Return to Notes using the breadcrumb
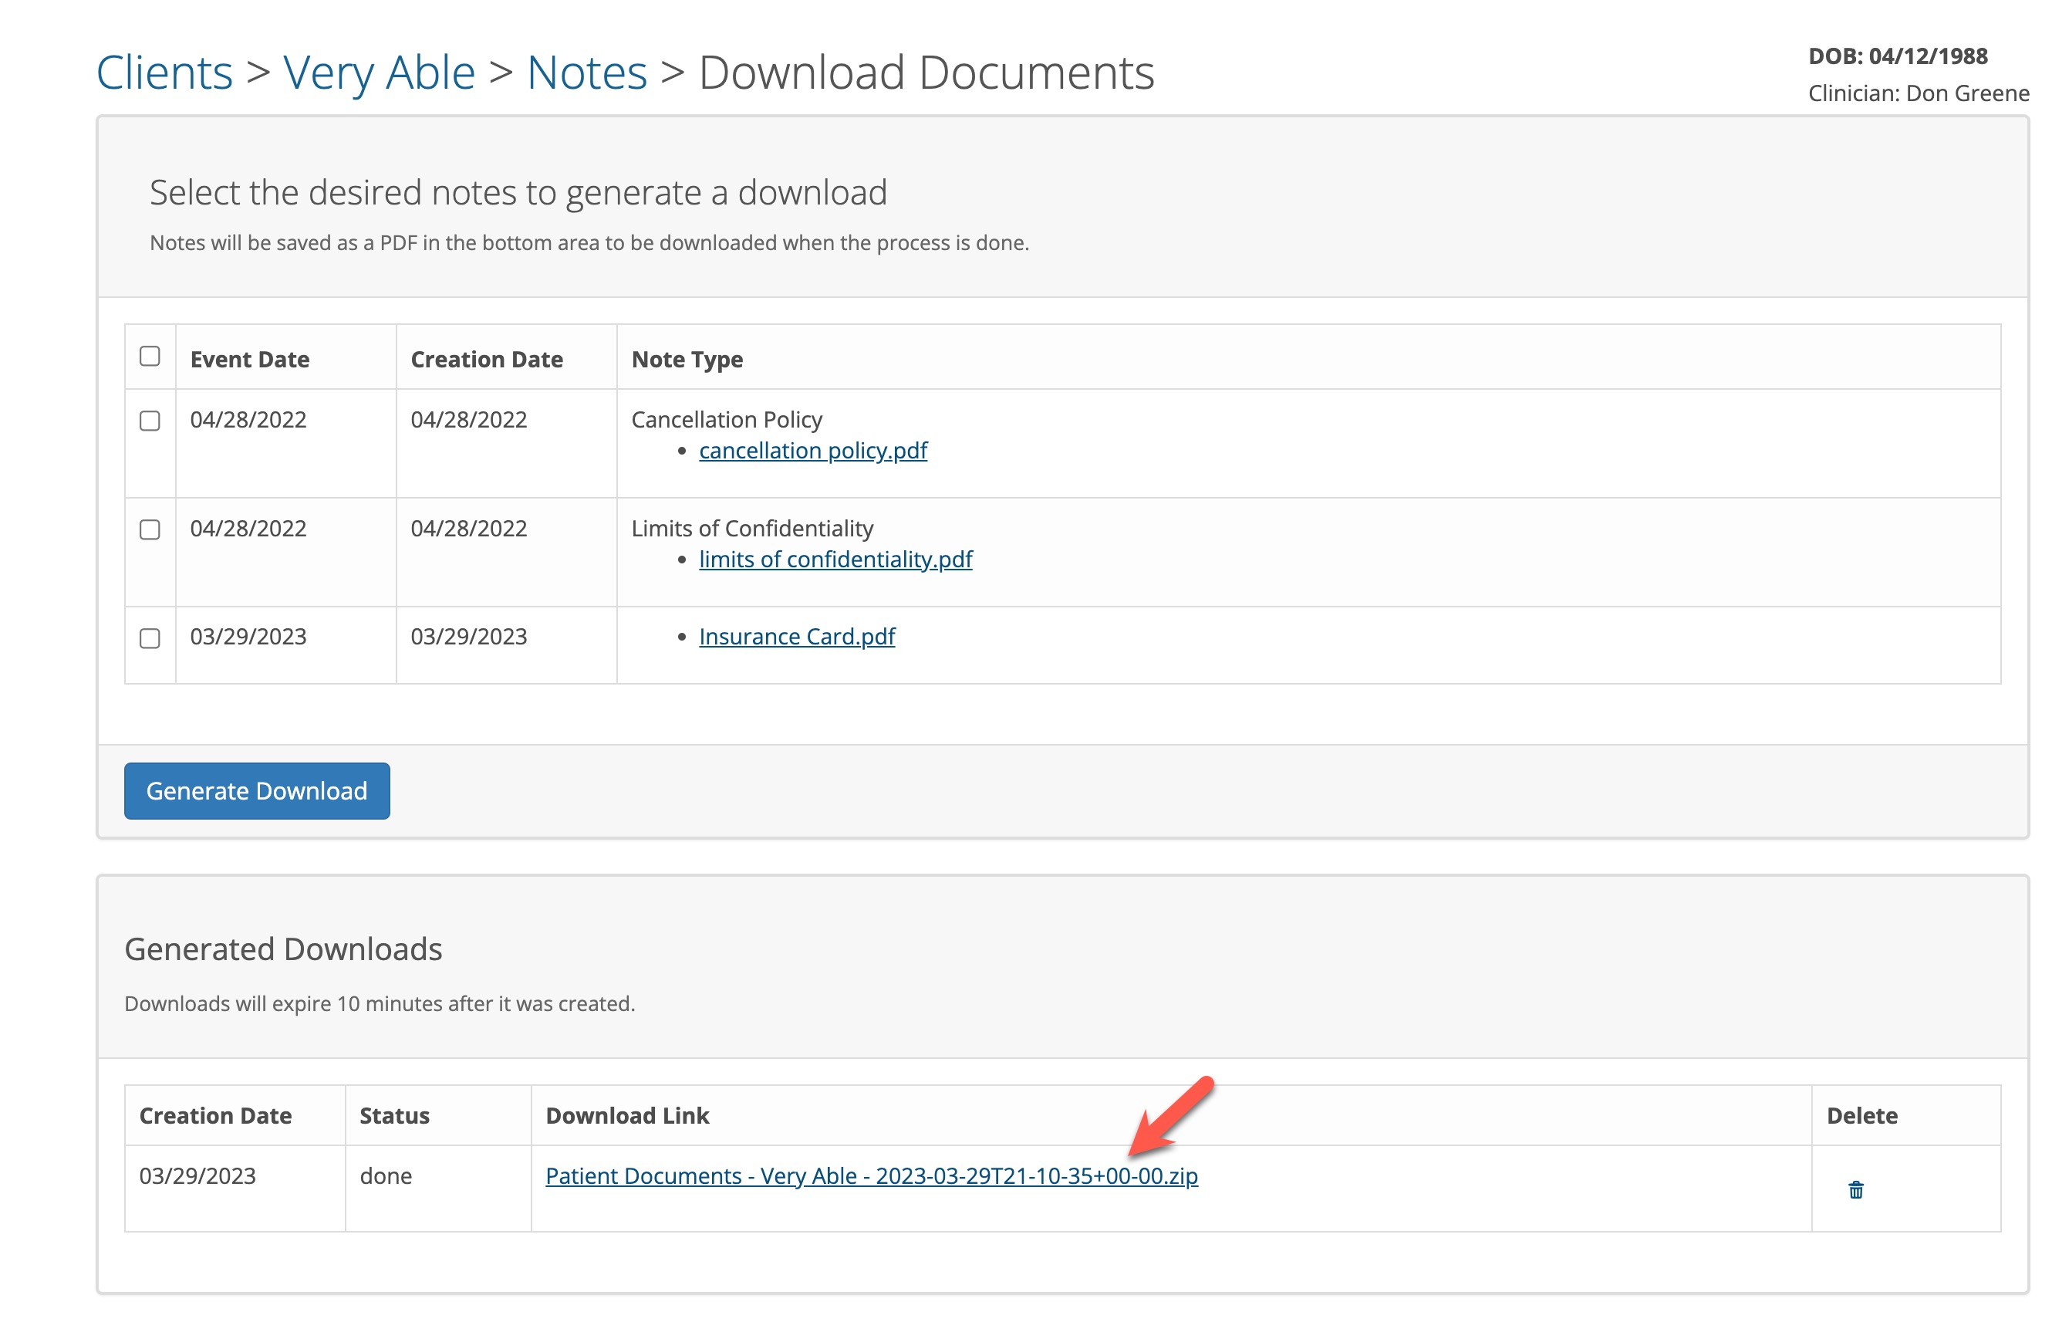Image resolution: width=2052 pixels, height=1329 pixels. (x=587, y=73)
